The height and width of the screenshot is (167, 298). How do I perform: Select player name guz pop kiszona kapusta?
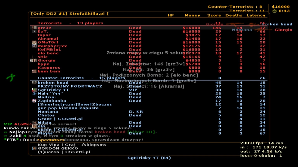(x=68, y=108)
